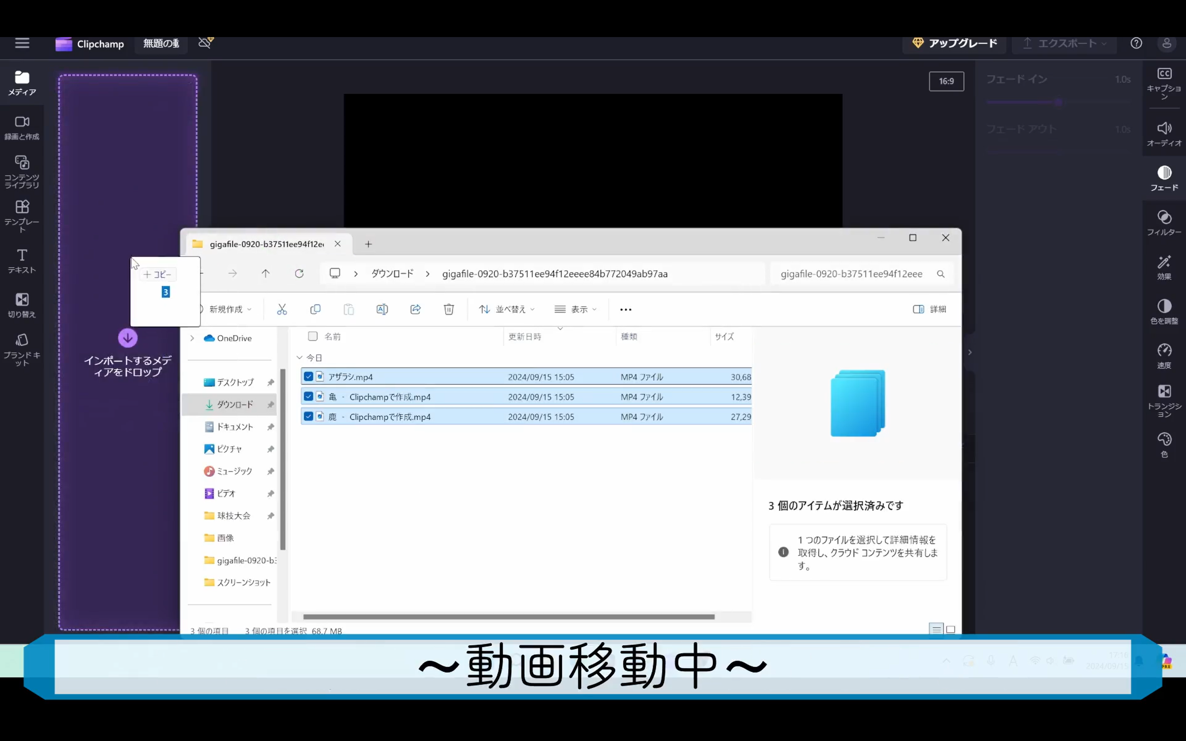Click the 16:9 aspect ratio button
1186x741 pixels.
tap(946, 82)
